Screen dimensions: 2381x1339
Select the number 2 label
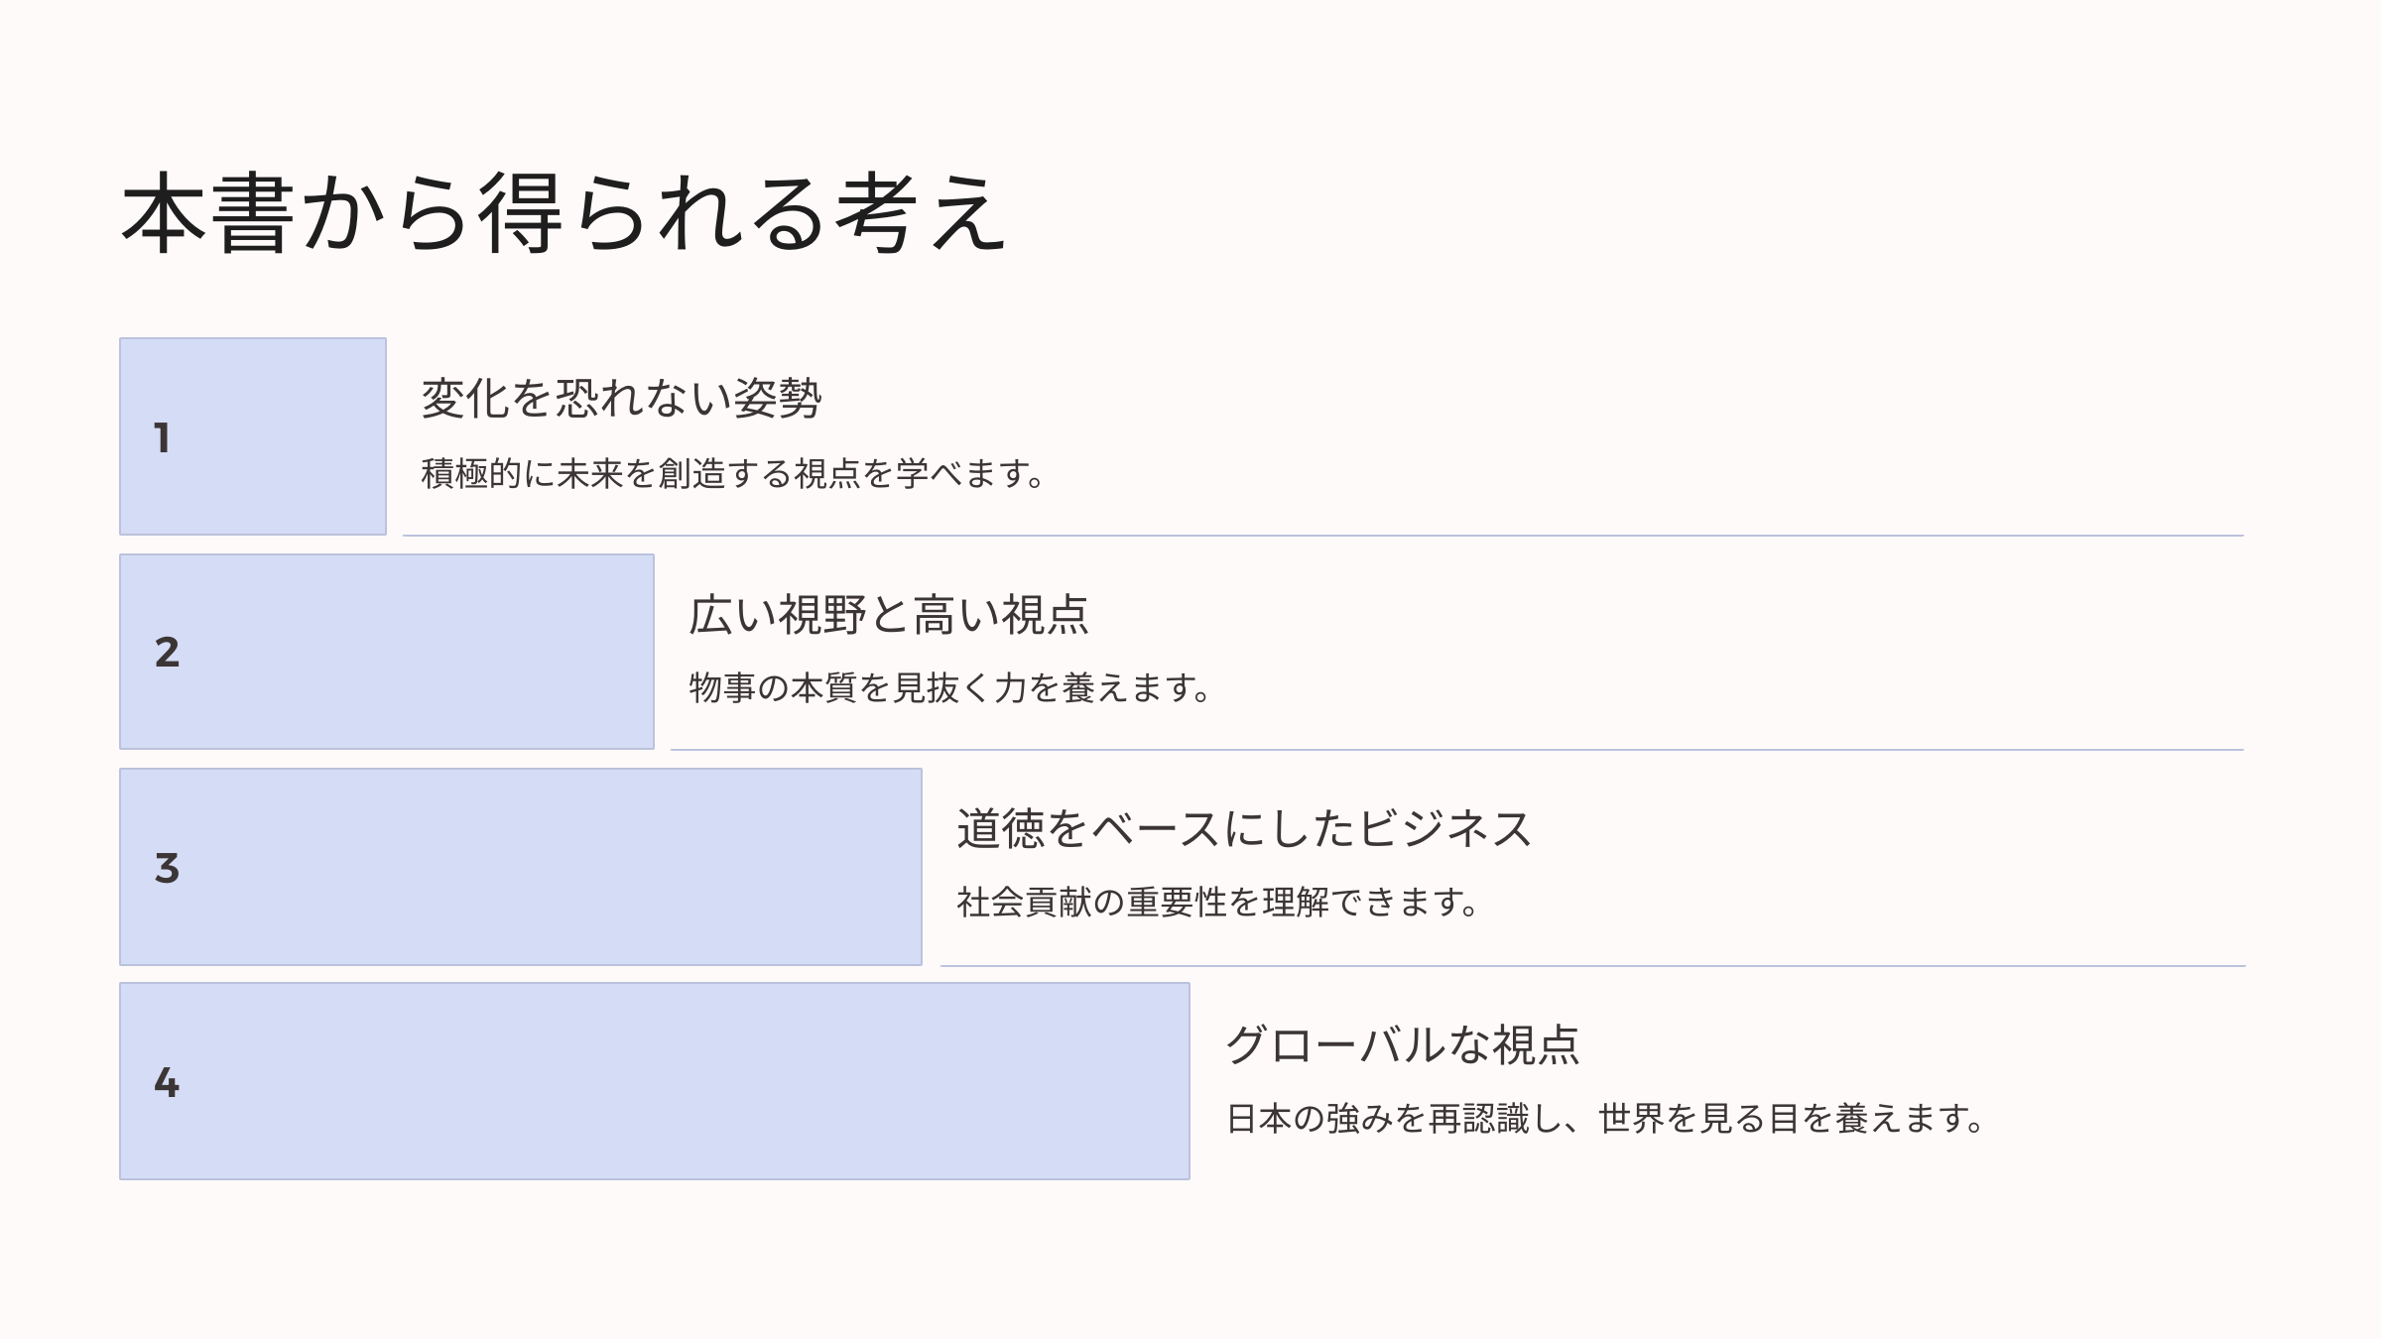click(167, 653)
